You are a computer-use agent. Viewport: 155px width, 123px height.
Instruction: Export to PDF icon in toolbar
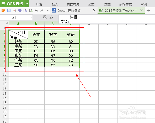pyautogui.click(x=14, y=10)
